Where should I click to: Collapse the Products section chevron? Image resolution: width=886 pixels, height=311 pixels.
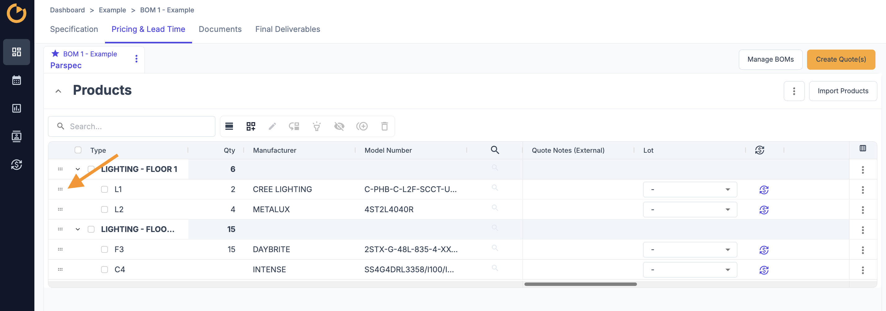(58, 91)
